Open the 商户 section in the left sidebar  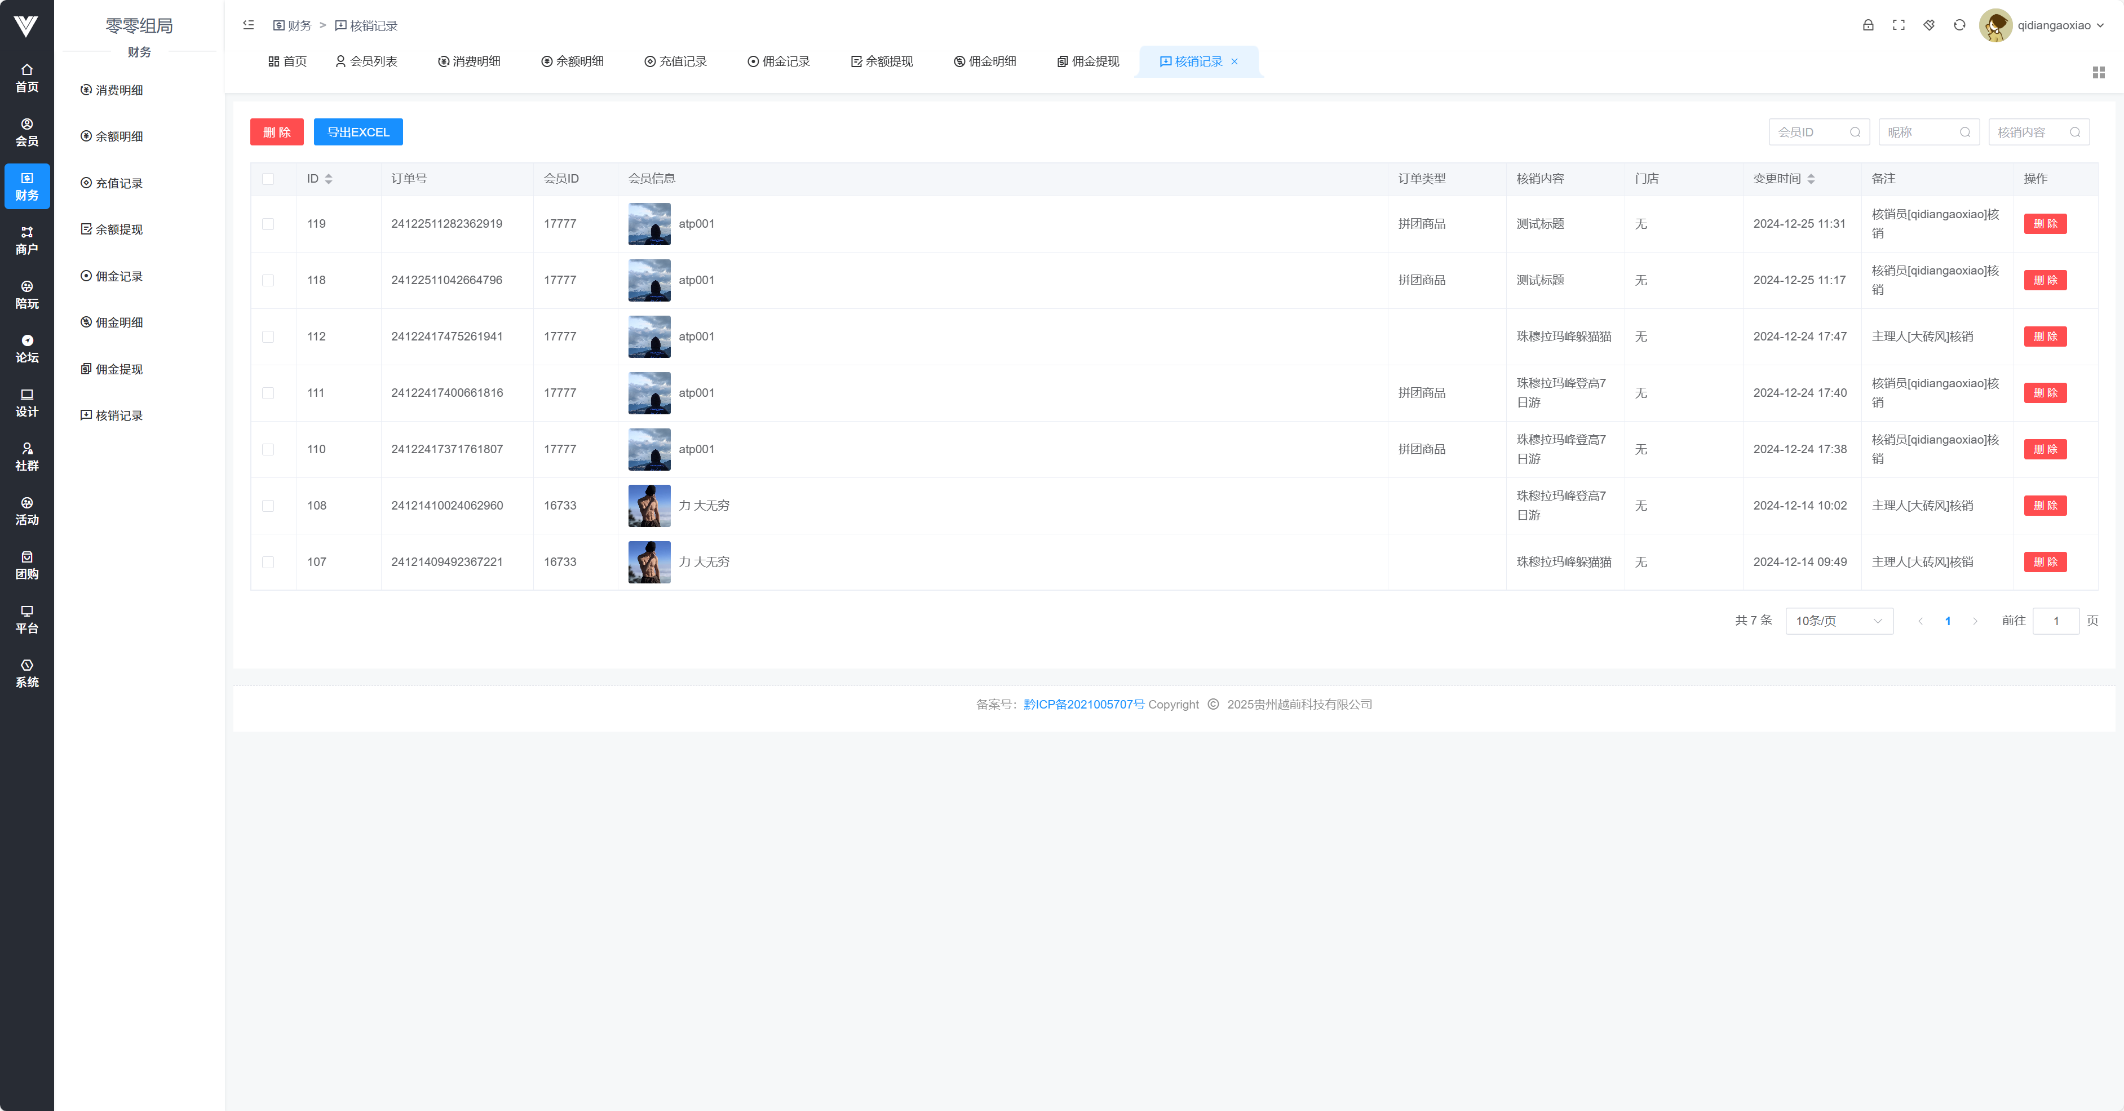click(x=26, y=240)
